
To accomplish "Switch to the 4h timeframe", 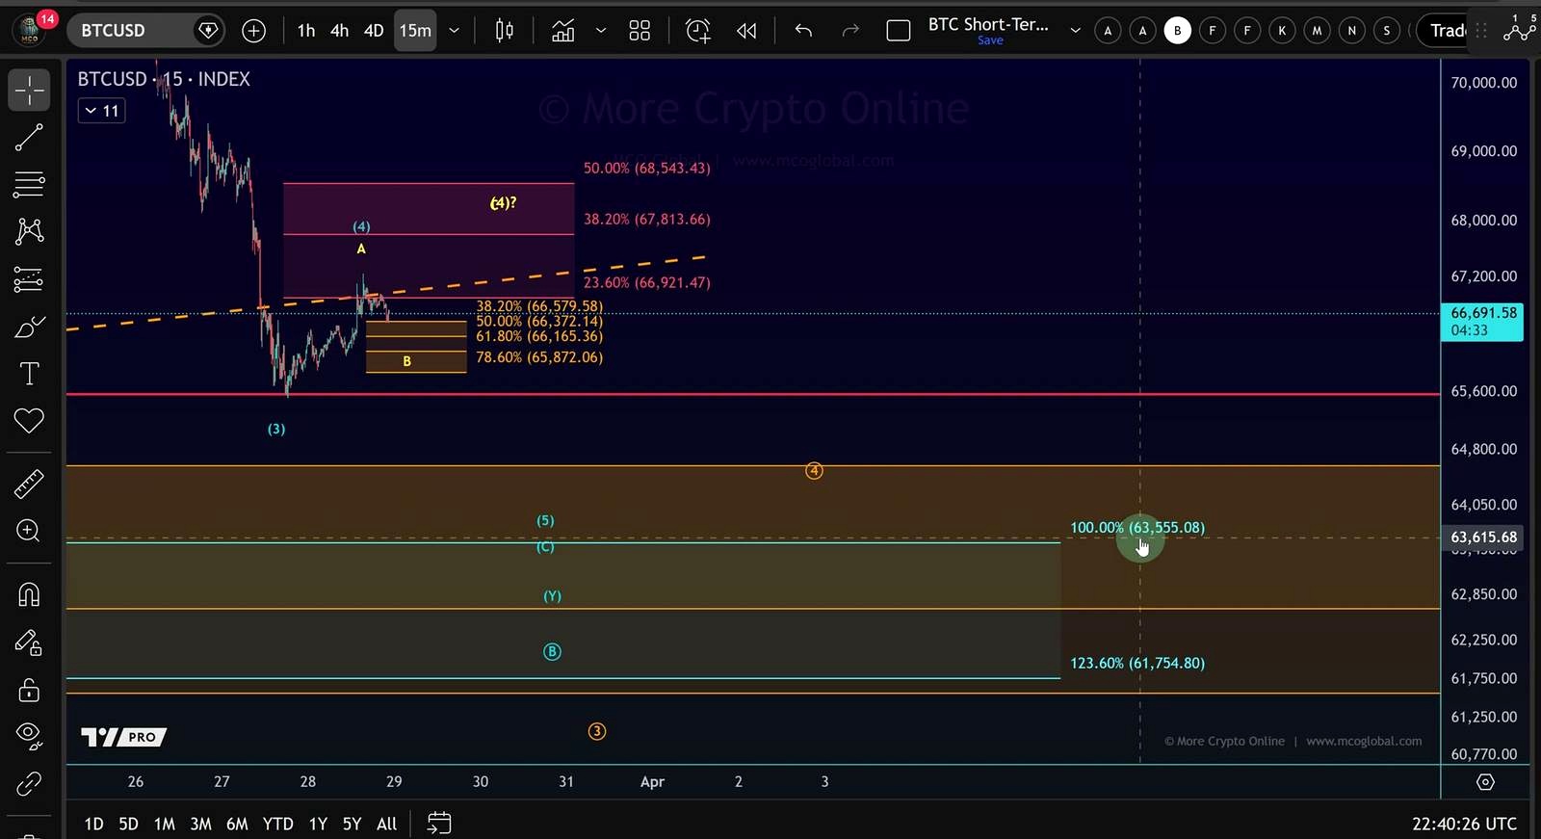I will 339,31.
